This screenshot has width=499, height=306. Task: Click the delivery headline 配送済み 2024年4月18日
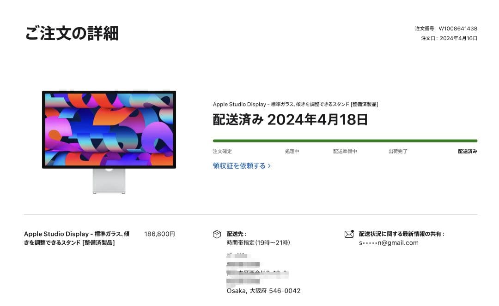pos(289,119)
